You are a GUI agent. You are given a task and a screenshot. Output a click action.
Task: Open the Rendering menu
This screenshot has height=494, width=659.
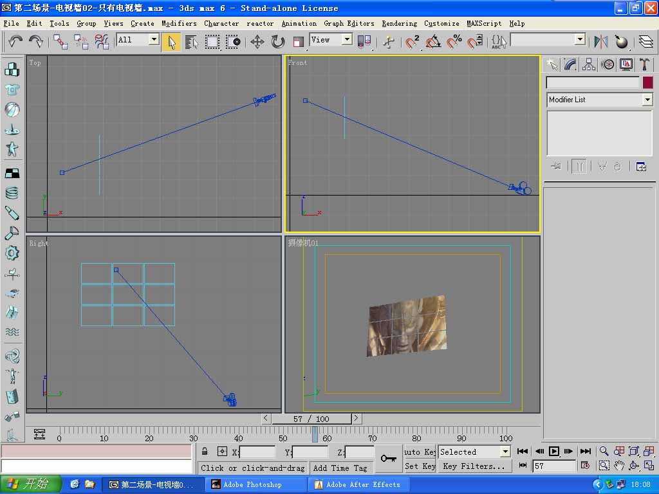(x=399, y=24)
